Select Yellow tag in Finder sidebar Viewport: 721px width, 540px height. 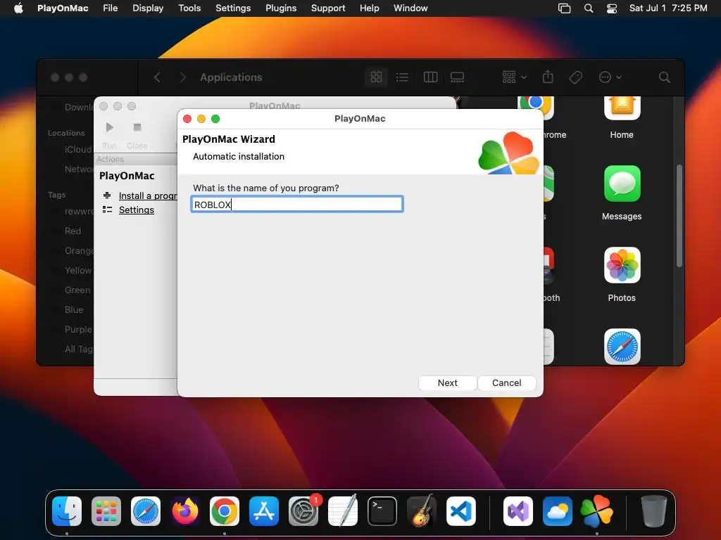tap(77, 271)
